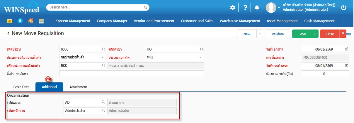Open the home icon shortcut
354x123 pixels.
(x=31, y=21)
